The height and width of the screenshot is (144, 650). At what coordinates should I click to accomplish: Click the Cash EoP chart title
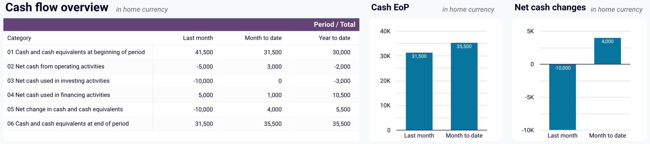pos(390,7)
